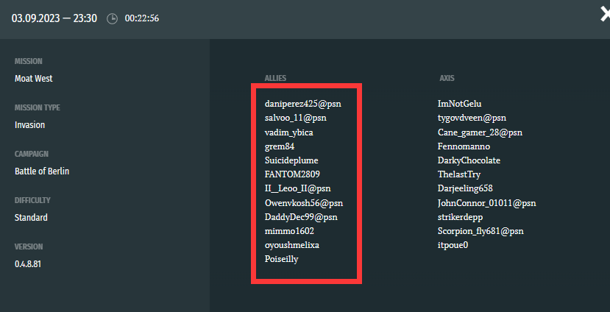This screenshot has width=610, height=312.
Task: Click the 03.09.2023 — 23:30 match date
Action: 54,18
